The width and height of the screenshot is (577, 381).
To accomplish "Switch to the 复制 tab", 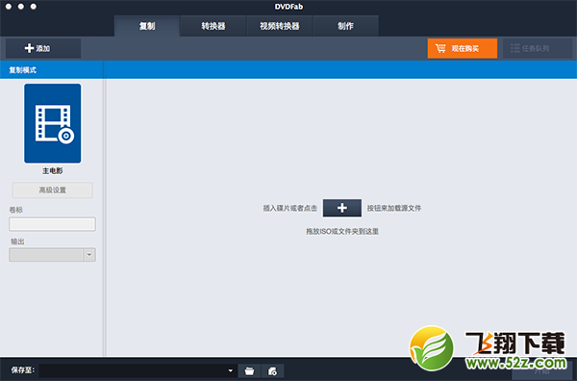I will click(147, 26).
